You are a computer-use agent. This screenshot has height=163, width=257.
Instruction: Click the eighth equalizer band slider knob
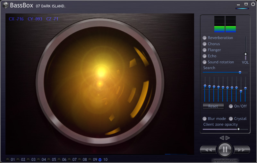tap(236, 88)
